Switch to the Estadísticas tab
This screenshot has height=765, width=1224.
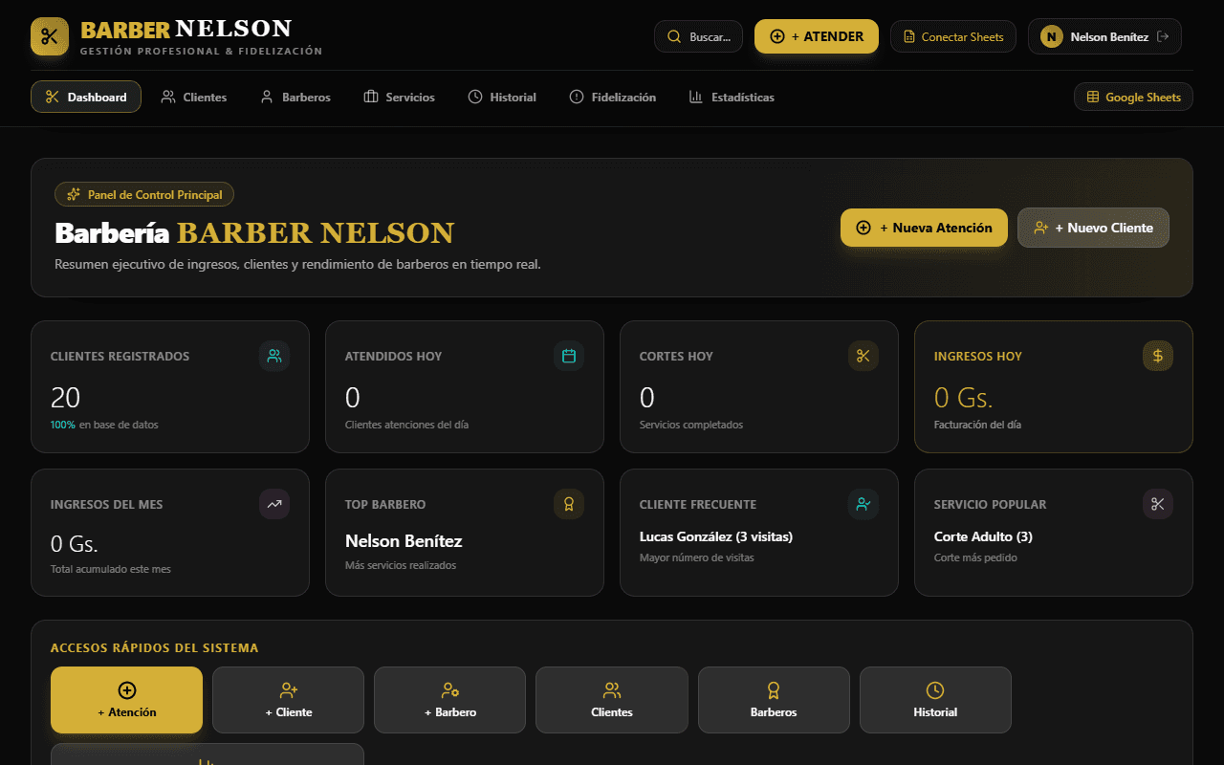pyautogui.click(x=732, y=97)
